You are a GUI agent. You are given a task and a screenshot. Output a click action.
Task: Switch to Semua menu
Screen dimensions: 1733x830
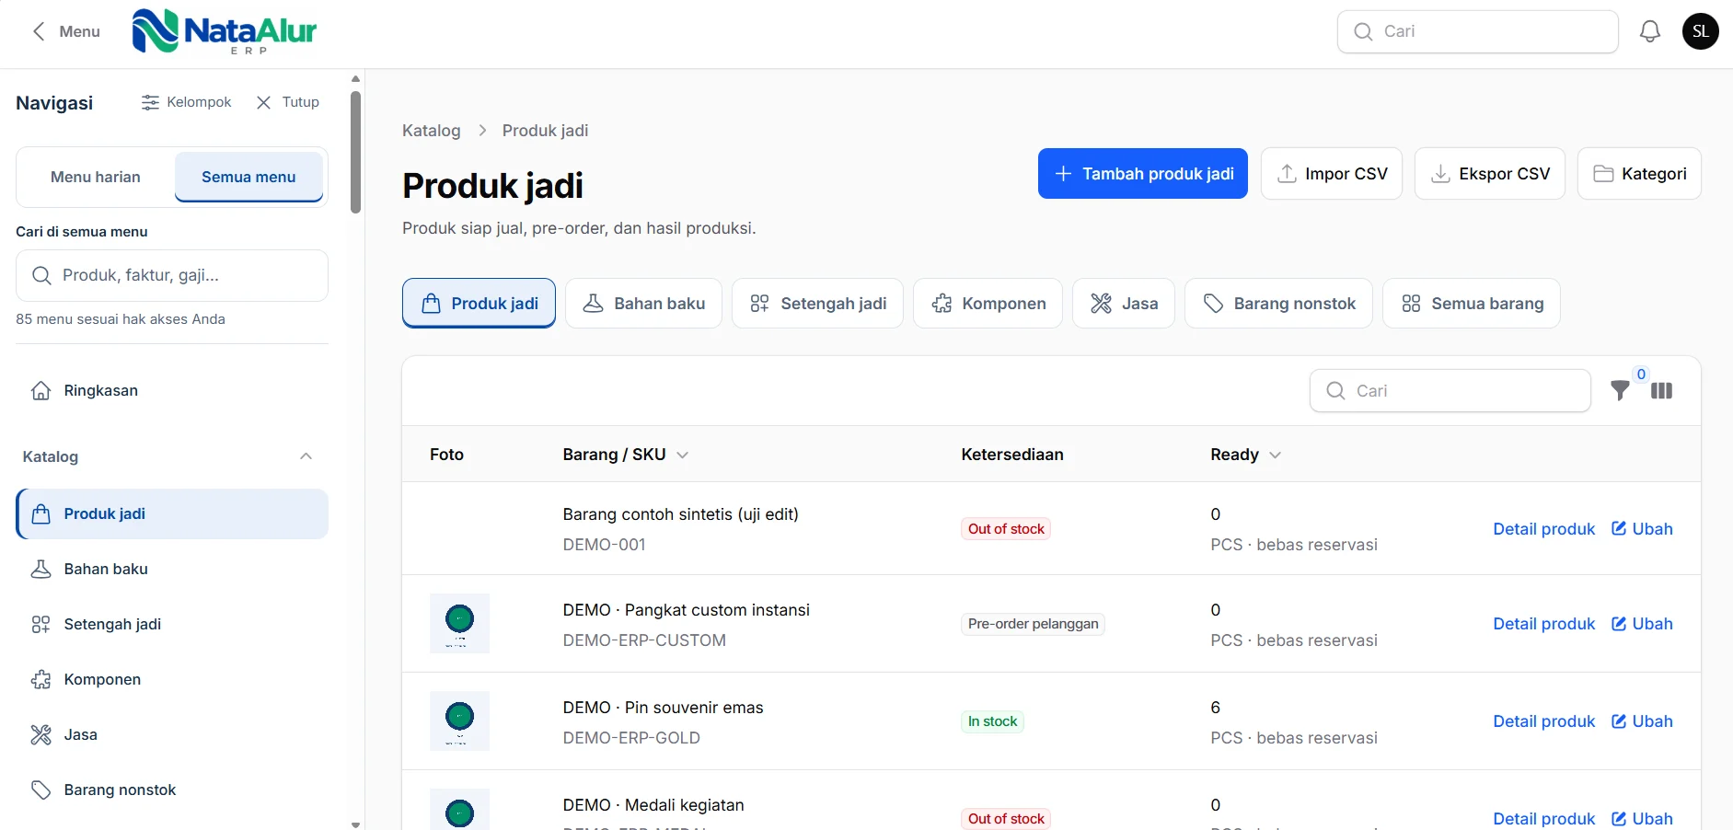(248, 177)
